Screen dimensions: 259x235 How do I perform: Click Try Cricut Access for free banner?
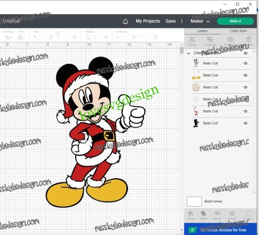click(x=220, y=229)
